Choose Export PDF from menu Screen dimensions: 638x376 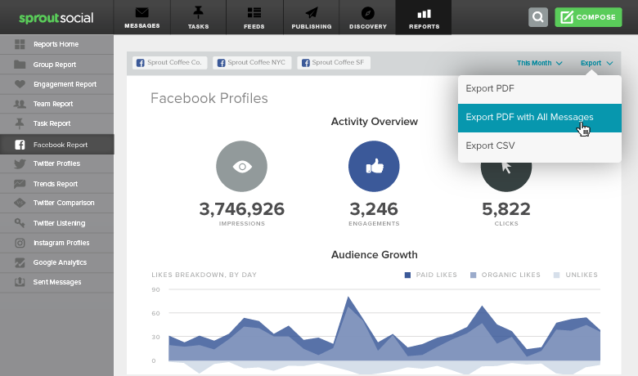pyautogui.click(x=540, y=88)
